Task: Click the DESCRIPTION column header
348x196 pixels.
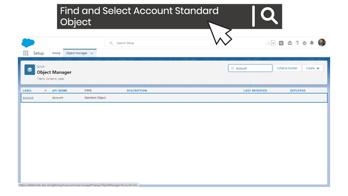Action: [x=137, y=91]
